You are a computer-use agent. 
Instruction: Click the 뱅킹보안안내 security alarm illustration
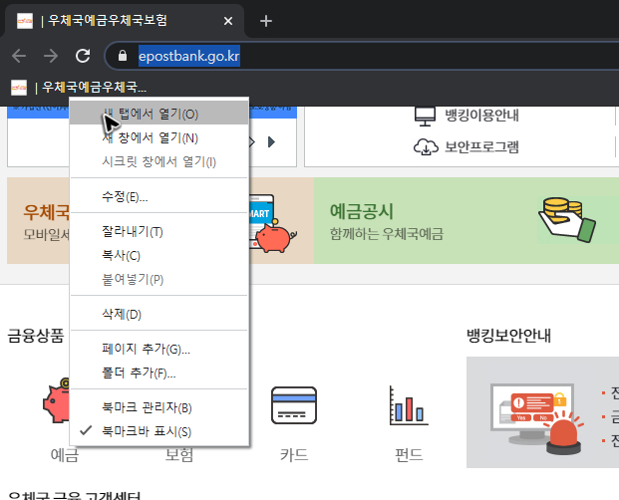point(537,418)
